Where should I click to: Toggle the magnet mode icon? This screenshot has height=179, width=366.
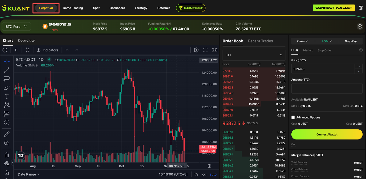point(7,155)
